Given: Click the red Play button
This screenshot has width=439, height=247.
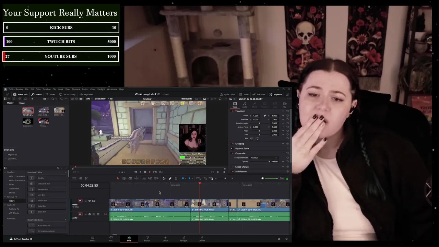Looking at the screenshot, I should coord(150,172).
